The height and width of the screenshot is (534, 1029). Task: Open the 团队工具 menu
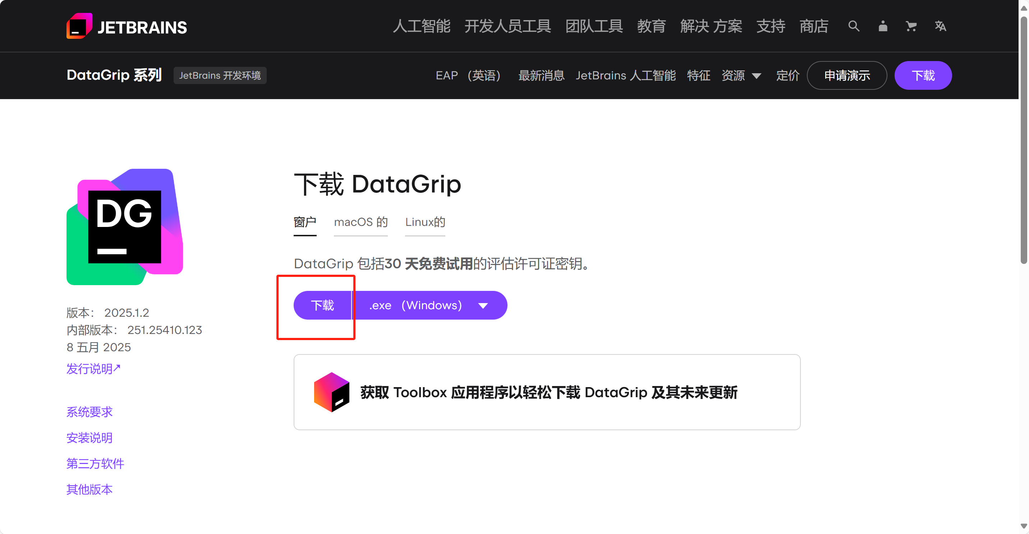594,26
